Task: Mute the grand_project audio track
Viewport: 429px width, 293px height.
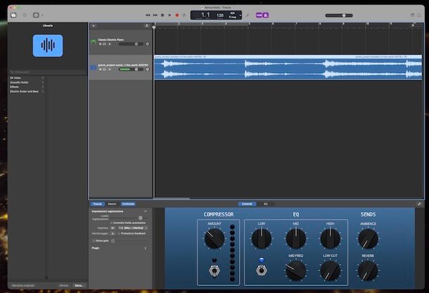Action: (x=100, y=69)
